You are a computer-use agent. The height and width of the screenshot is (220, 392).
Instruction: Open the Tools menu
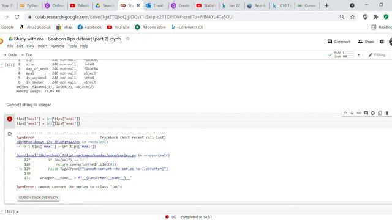[72, 46]
